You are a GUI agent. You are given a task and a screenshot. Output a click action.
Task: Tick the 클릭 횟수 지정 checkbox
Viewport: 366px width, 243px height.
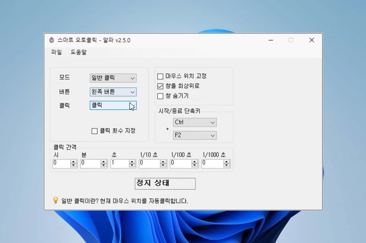click(94, 131)
